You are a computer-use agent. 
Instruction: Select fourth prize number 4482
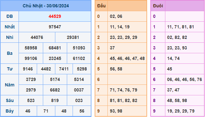point(46,69)
